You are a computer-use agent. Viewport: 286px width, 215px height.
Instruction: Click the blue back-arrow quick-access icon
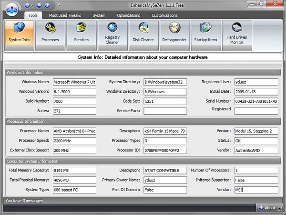(39, 5)
